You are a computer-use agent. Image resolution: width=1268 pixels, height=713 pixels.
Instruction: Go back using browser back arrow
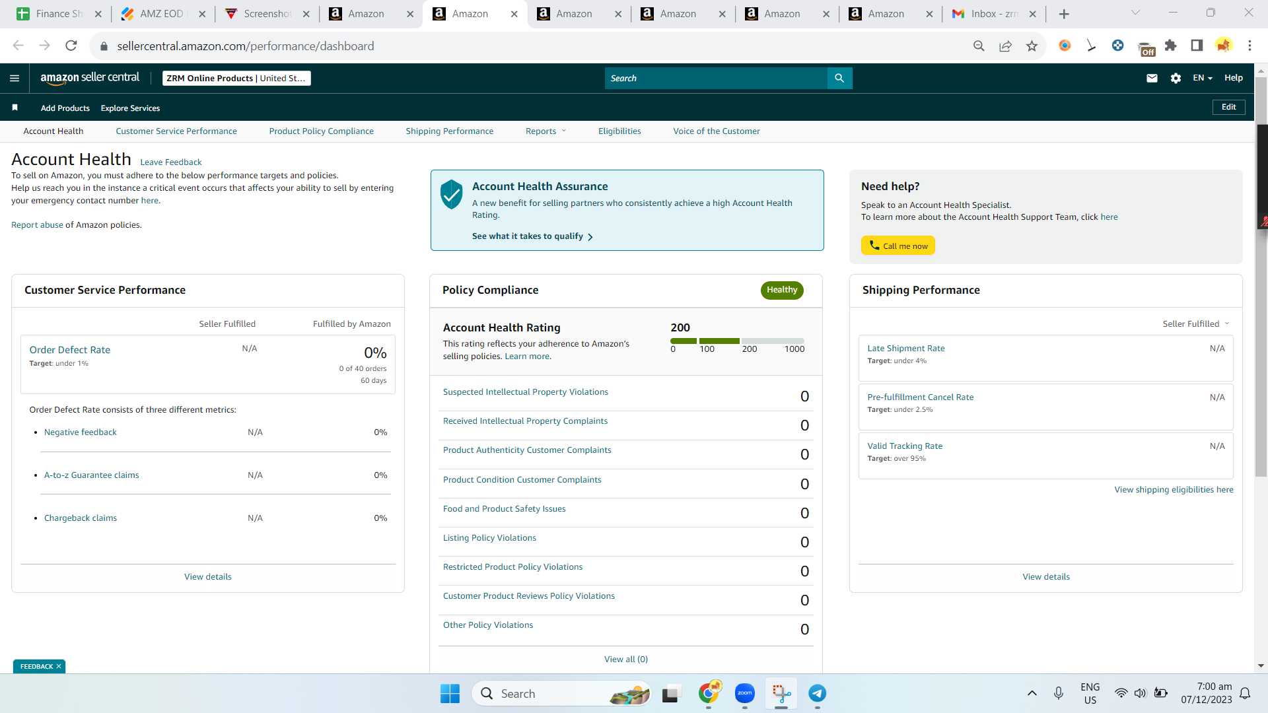[18, 46]
